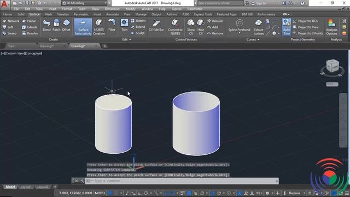Screen dimensions: 350x197
Task: Open Analysis Options
Action: point(331,27)
